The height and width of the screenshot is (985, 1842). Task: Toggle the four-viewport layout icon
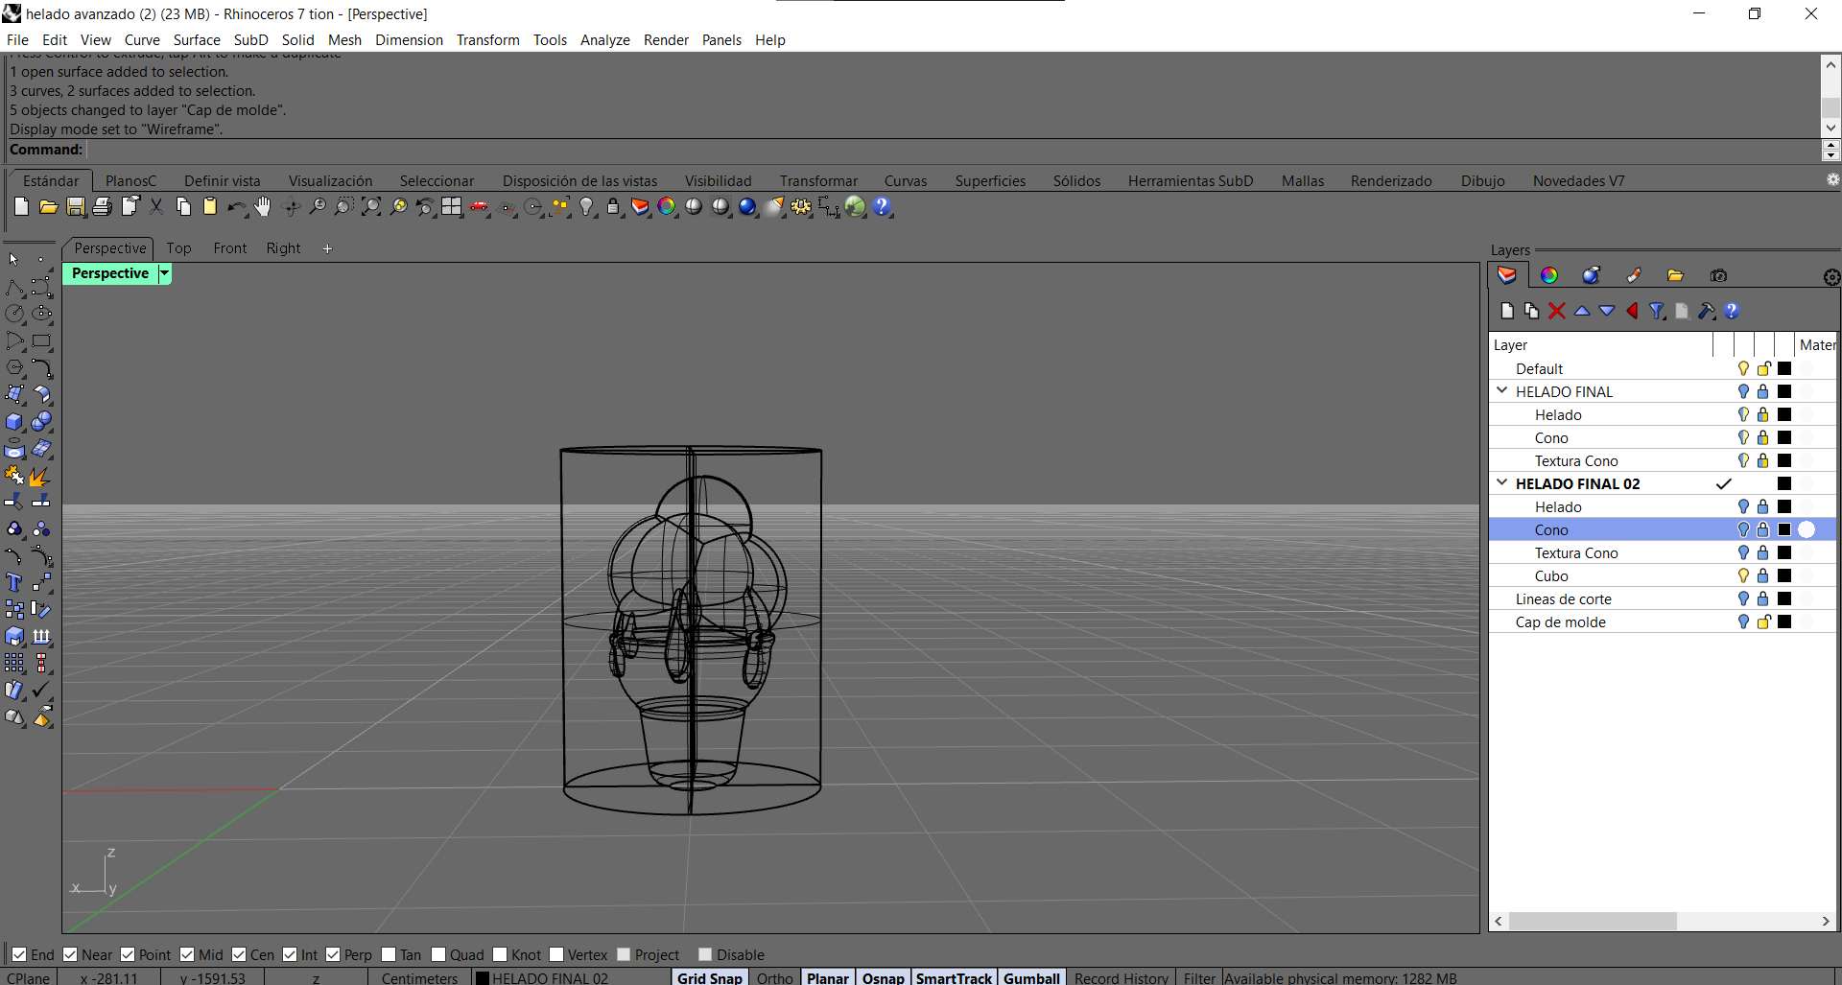[452, 206]
